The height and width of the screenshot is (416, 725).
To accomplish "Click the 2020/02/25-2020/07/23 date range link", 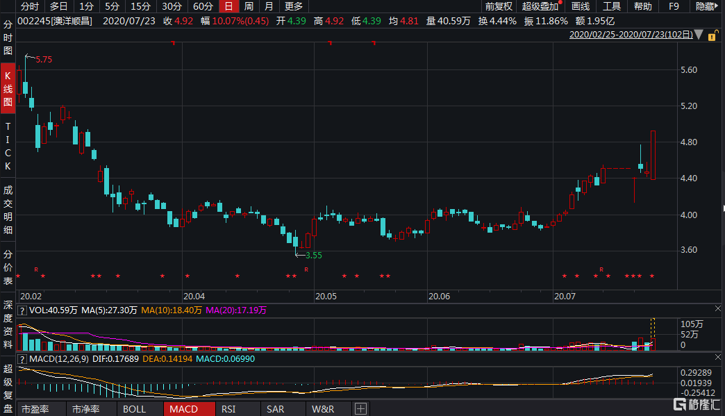I will 628,33.
